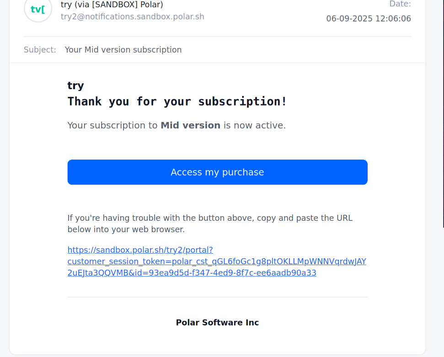Click the divider line above Polar Software Inc
Image resolution: width=444 pixels, height=357 pixels.
[x=217, y=297]
